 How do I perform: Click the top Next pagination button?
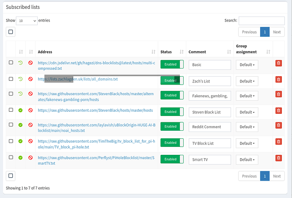point(276,32)
